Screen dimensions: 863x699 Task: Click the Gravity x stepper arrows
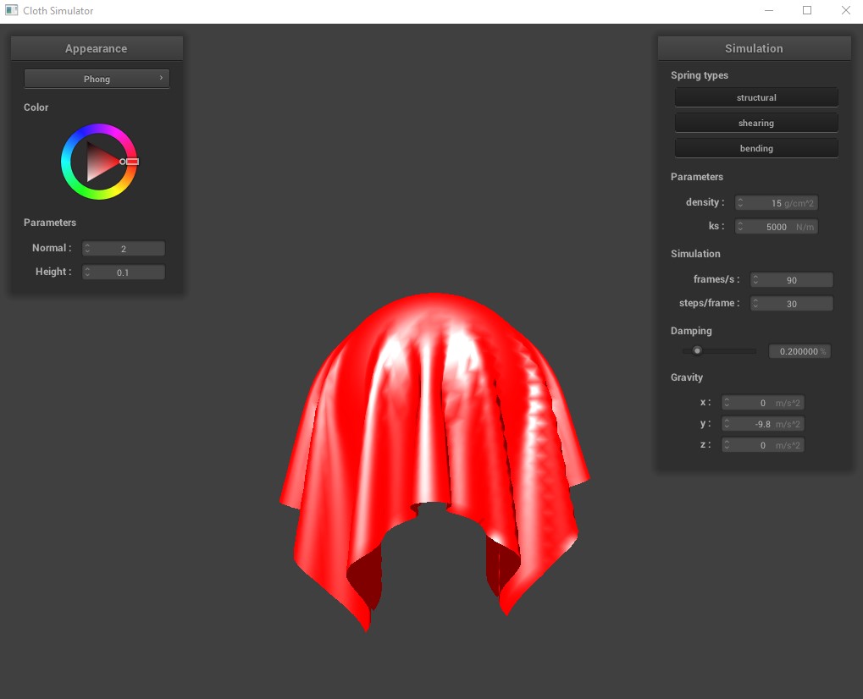[x=727, y=403]
